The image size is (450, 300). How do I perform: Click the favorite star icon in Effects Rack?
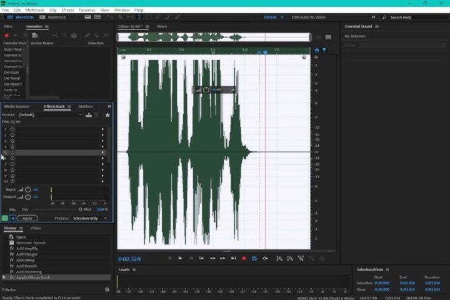107,115
